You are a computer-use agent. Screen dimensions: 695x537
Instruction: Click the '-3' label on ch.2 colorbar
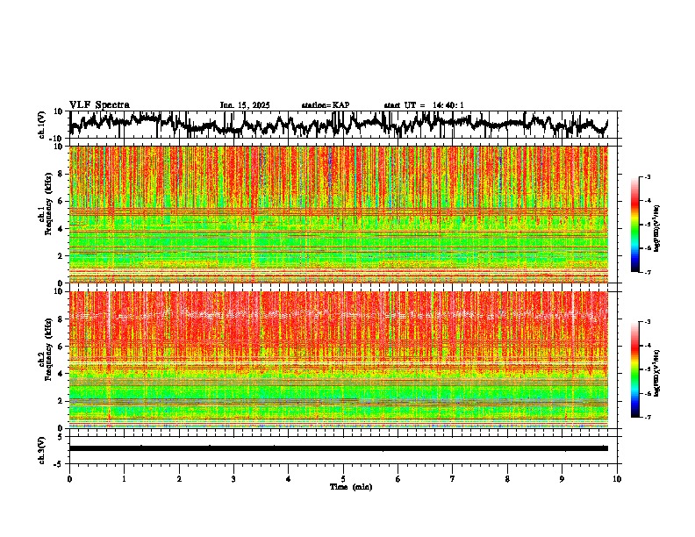(648, 322)
